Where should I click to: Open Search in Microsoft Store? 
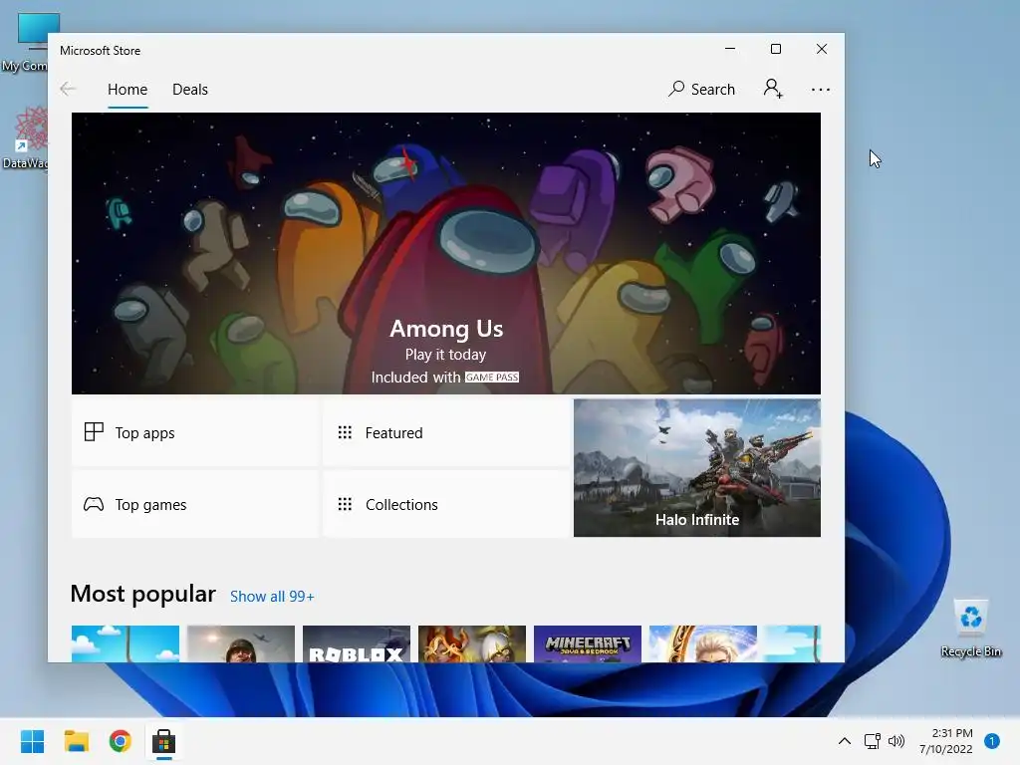[x=701, y=89]
